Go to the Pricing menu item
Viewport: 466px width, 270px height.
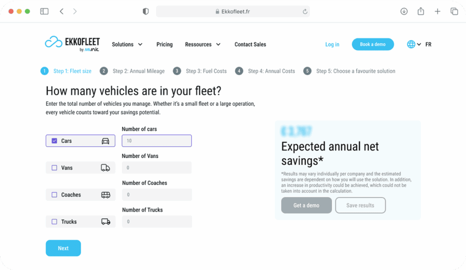(x=164, y=44)
